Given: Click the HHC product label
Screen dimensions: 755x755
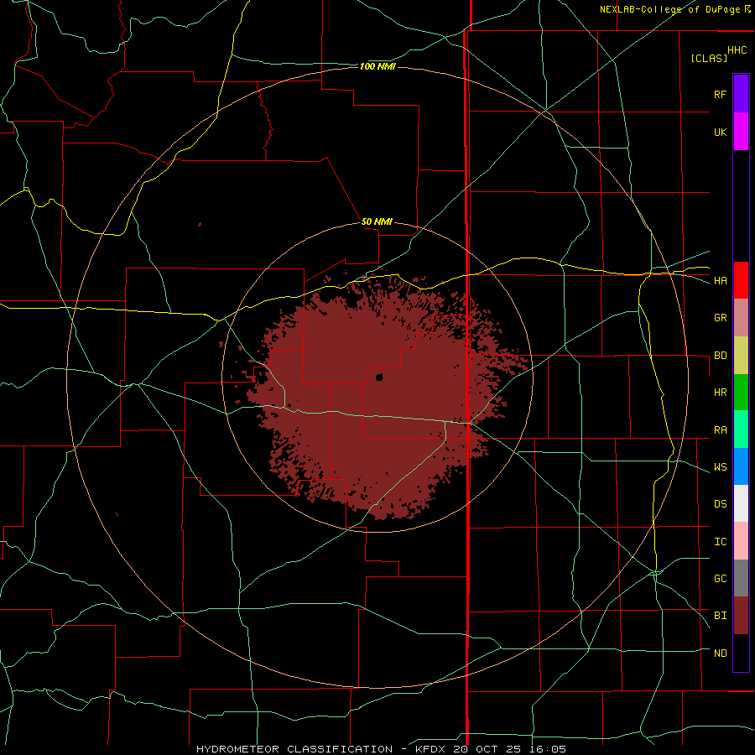Looking at the screenshot, I should pyautogui.click(x=737, y=50).
